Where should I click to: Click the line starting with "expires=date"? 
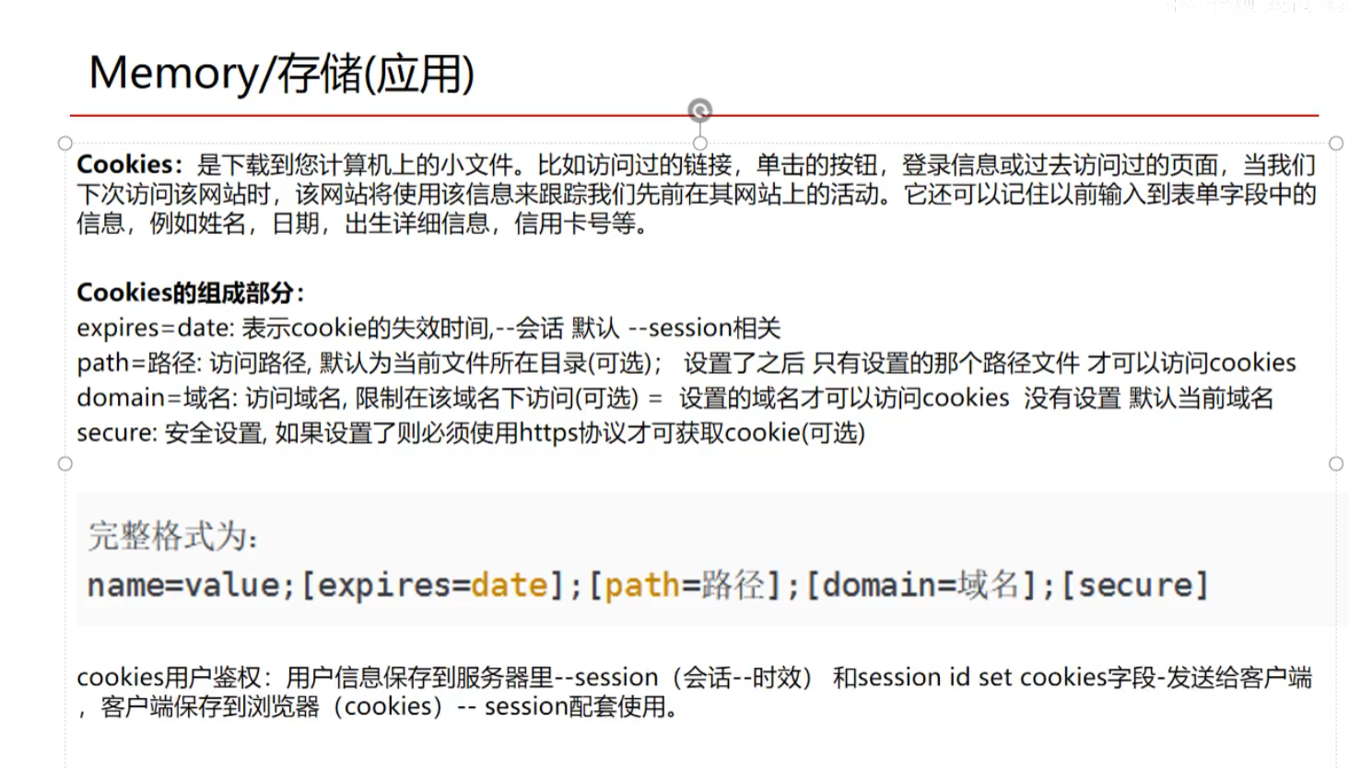(x=428, y=328)
